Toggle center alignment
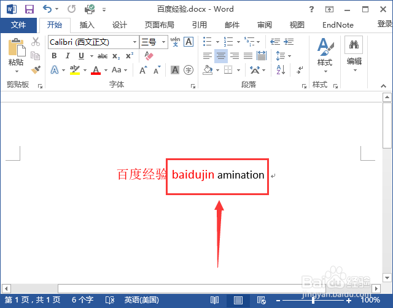Screen dimensions: 393x308 [221, 56]
